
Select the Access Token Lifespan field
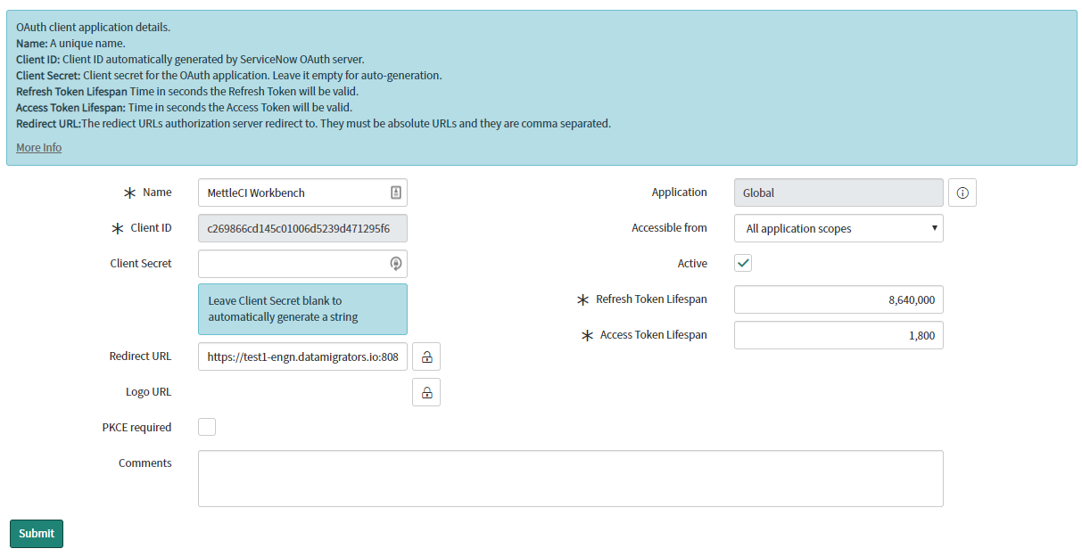click(838, 335)
